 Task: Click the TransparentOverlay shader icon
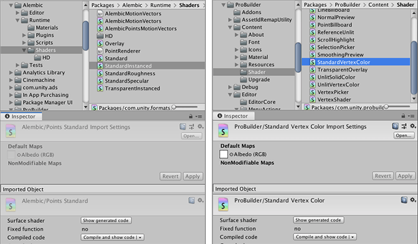click(x=313, y=70)
